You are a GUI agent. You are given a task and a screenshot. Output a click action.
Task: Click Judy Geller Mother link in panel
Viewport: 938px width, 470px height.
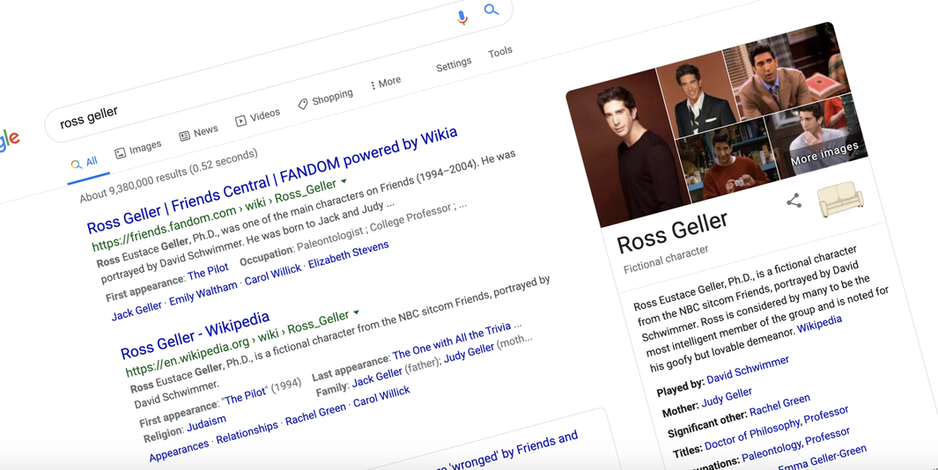pos(727,397)
